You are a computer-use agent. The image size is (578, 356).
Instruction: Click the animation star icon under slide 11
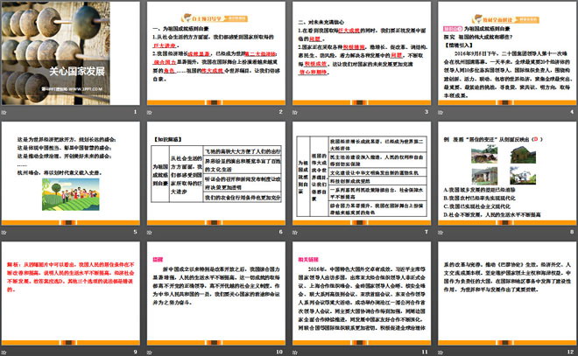[295, 353]
